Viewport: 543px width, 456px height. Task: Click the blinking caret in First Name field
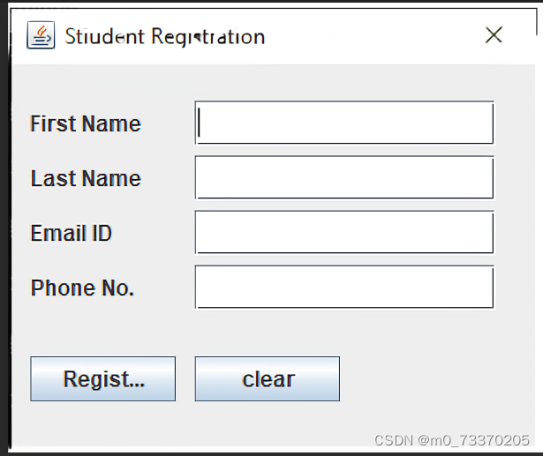(200, 123)
